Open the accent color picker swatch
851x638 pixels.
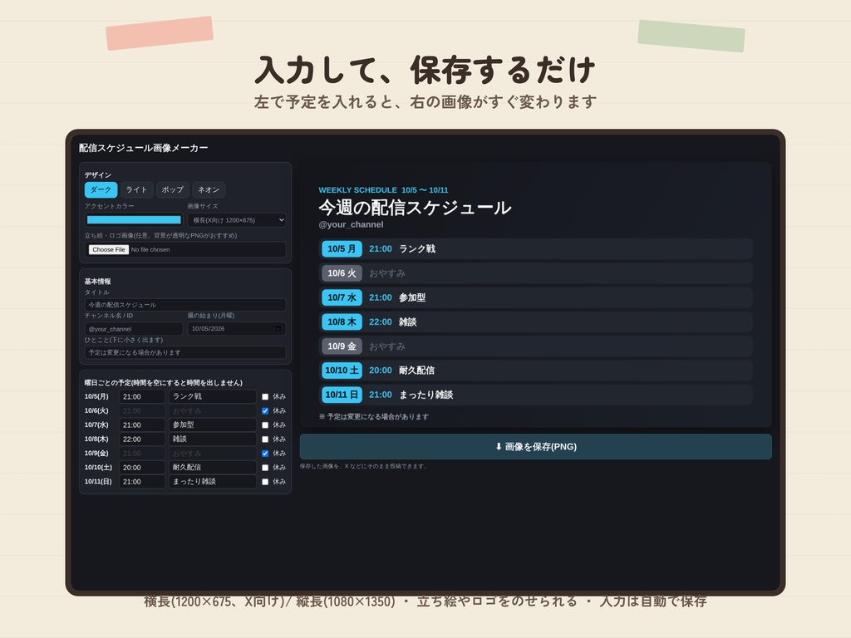point(134,219)
